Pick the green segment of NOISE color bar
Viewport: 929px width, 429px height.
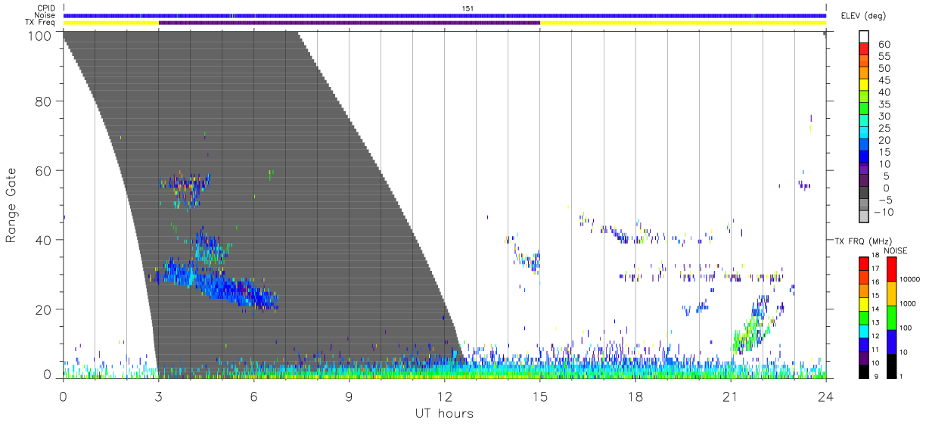[892, 317]
